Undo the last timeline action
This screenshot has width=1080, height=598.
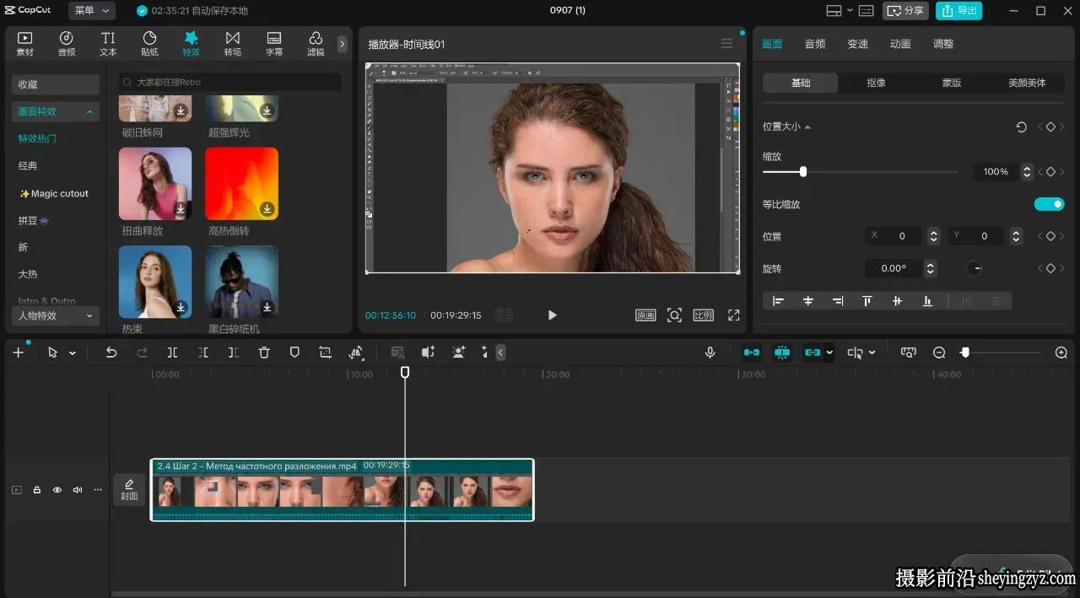click(x=111, y=353)
